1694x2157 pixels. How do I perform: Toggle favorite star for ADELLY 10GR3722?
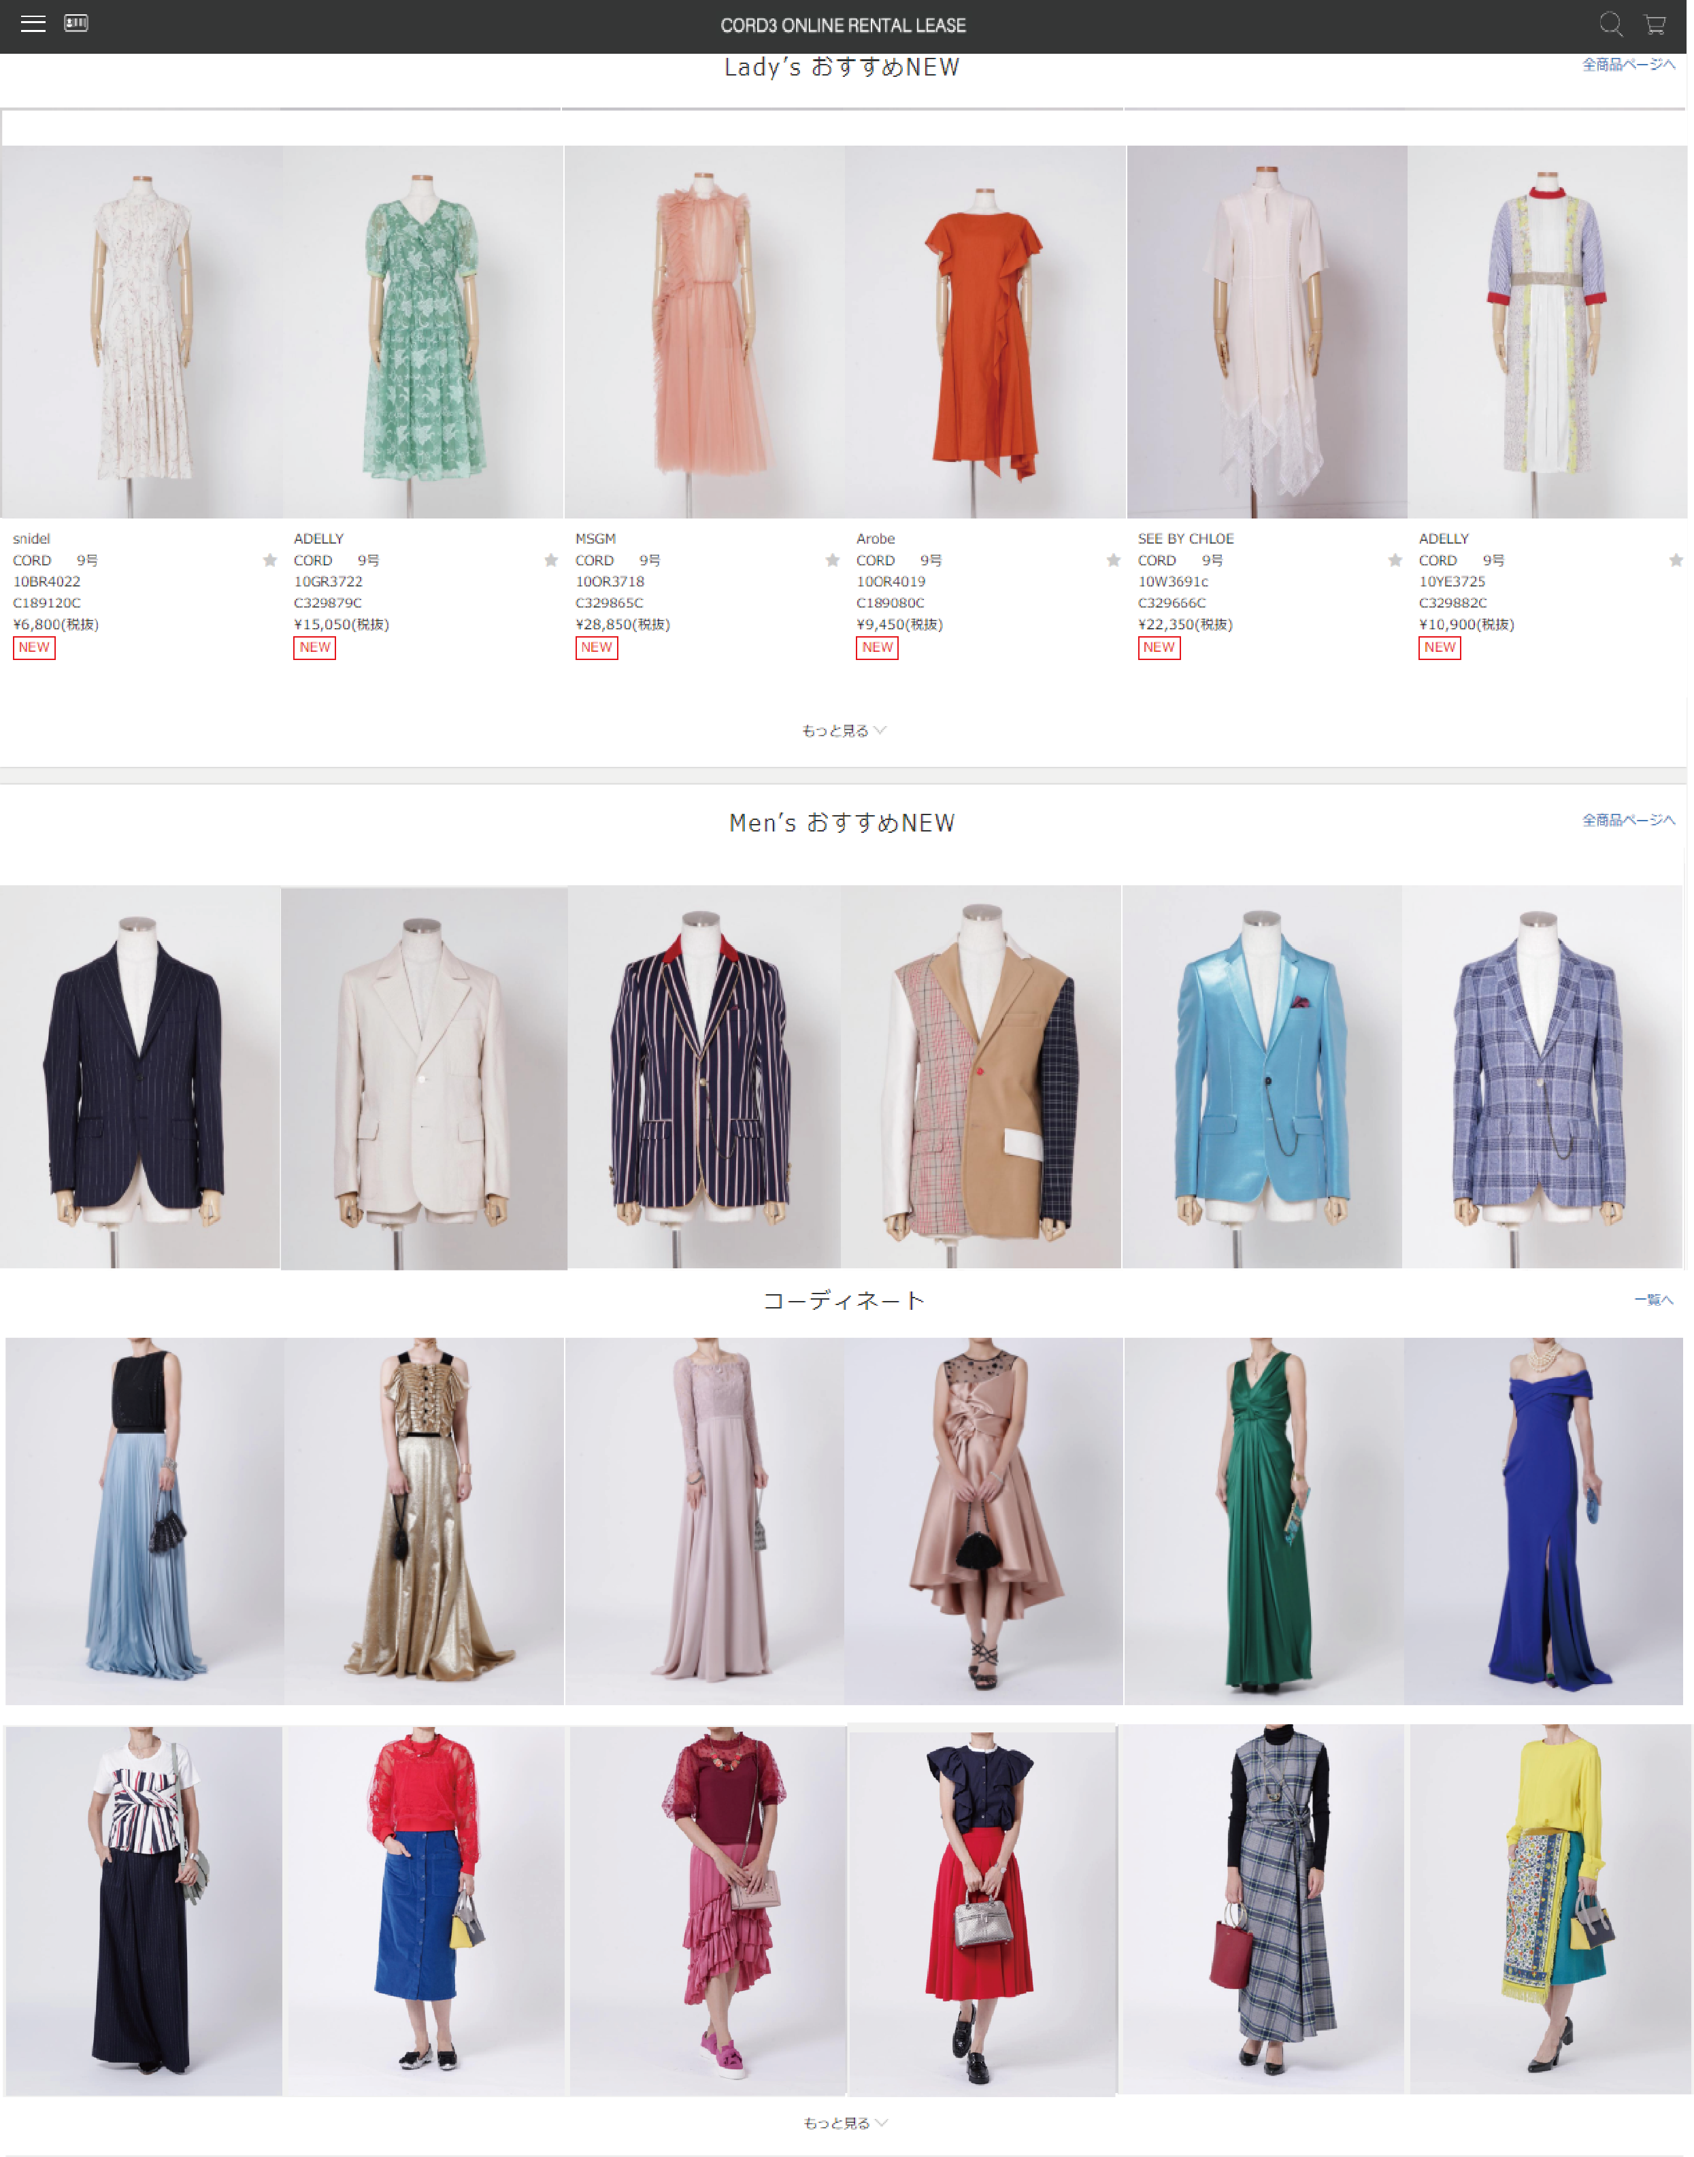point(552,560)
